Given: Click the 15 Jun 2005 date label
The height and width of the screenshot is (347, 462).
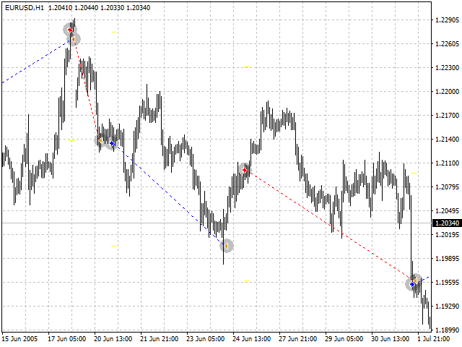Looking at the screenshot, I should click(20, 339).
